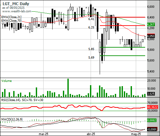Select the EMA(Close,70) indicator label
Screen dimensions: 160x136
(12, 20)
